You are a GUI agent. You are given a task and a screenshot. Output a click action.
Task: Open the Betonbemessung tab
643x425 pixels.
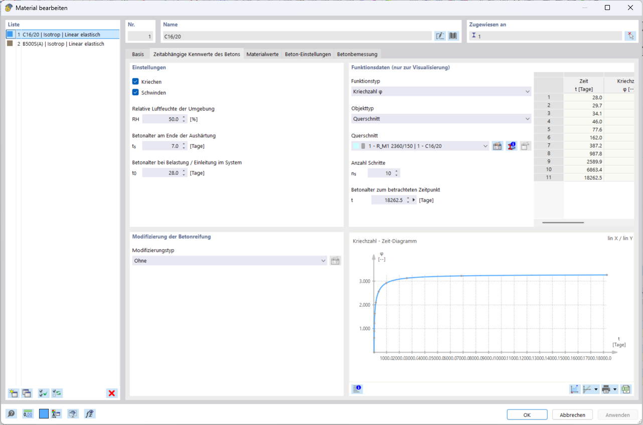pyautogui.click(x=358, y=54)
